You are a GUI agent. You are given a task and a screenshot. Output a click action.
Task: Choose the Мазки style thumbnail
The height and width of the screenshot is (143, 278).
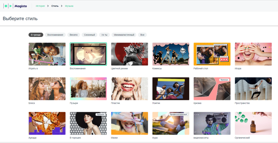[130, 123]
